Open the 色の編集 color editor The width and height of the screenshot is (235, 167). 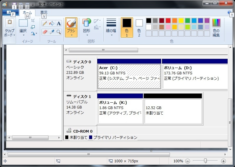(x=216, y=28)
